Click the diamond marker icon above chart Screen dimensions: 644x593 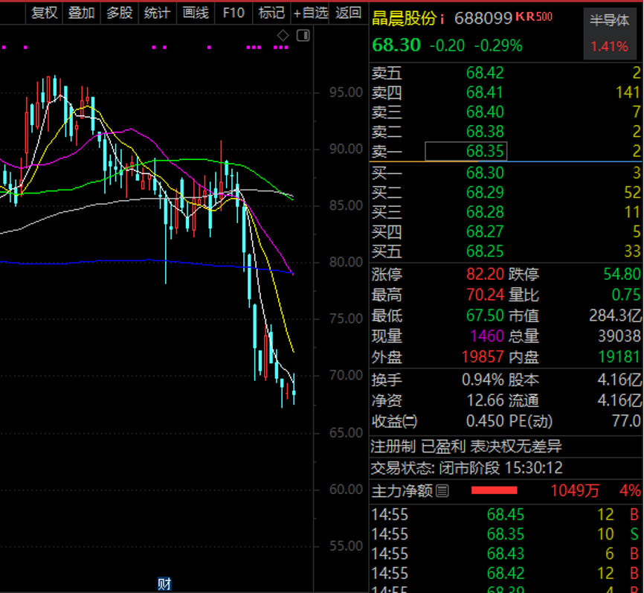pyautogui.click(x=283, y=36)
